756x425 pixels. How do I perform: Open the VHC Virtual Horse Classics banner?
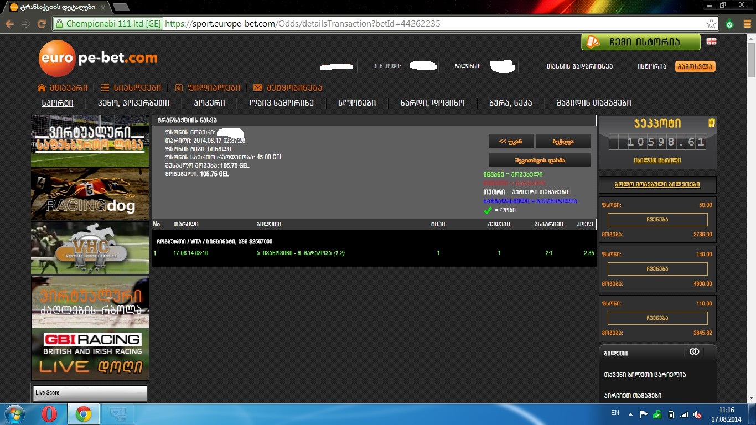click(x=90, y=248)
